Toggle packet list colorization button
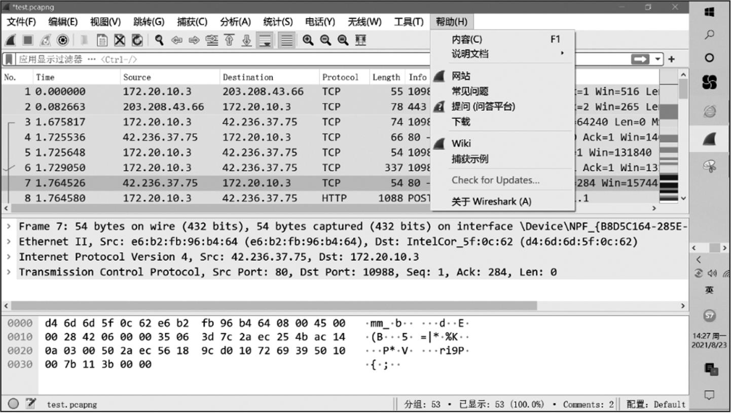 287,41
